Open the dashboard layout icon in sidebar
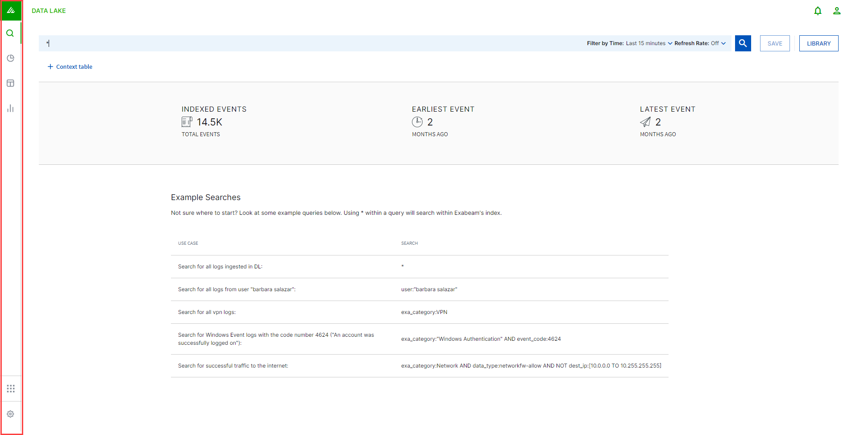The image size is (856, 435). click(11, 84)
